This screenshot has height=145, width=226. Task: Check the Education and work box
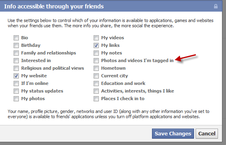(96, 83)
